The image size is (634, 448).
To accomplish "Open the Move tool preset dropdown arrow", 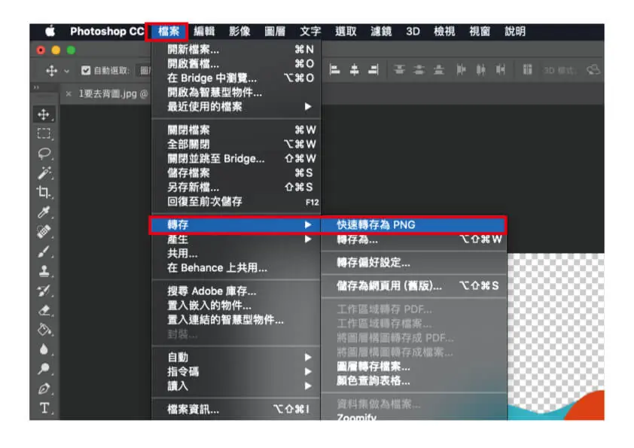I will [67, 72].
